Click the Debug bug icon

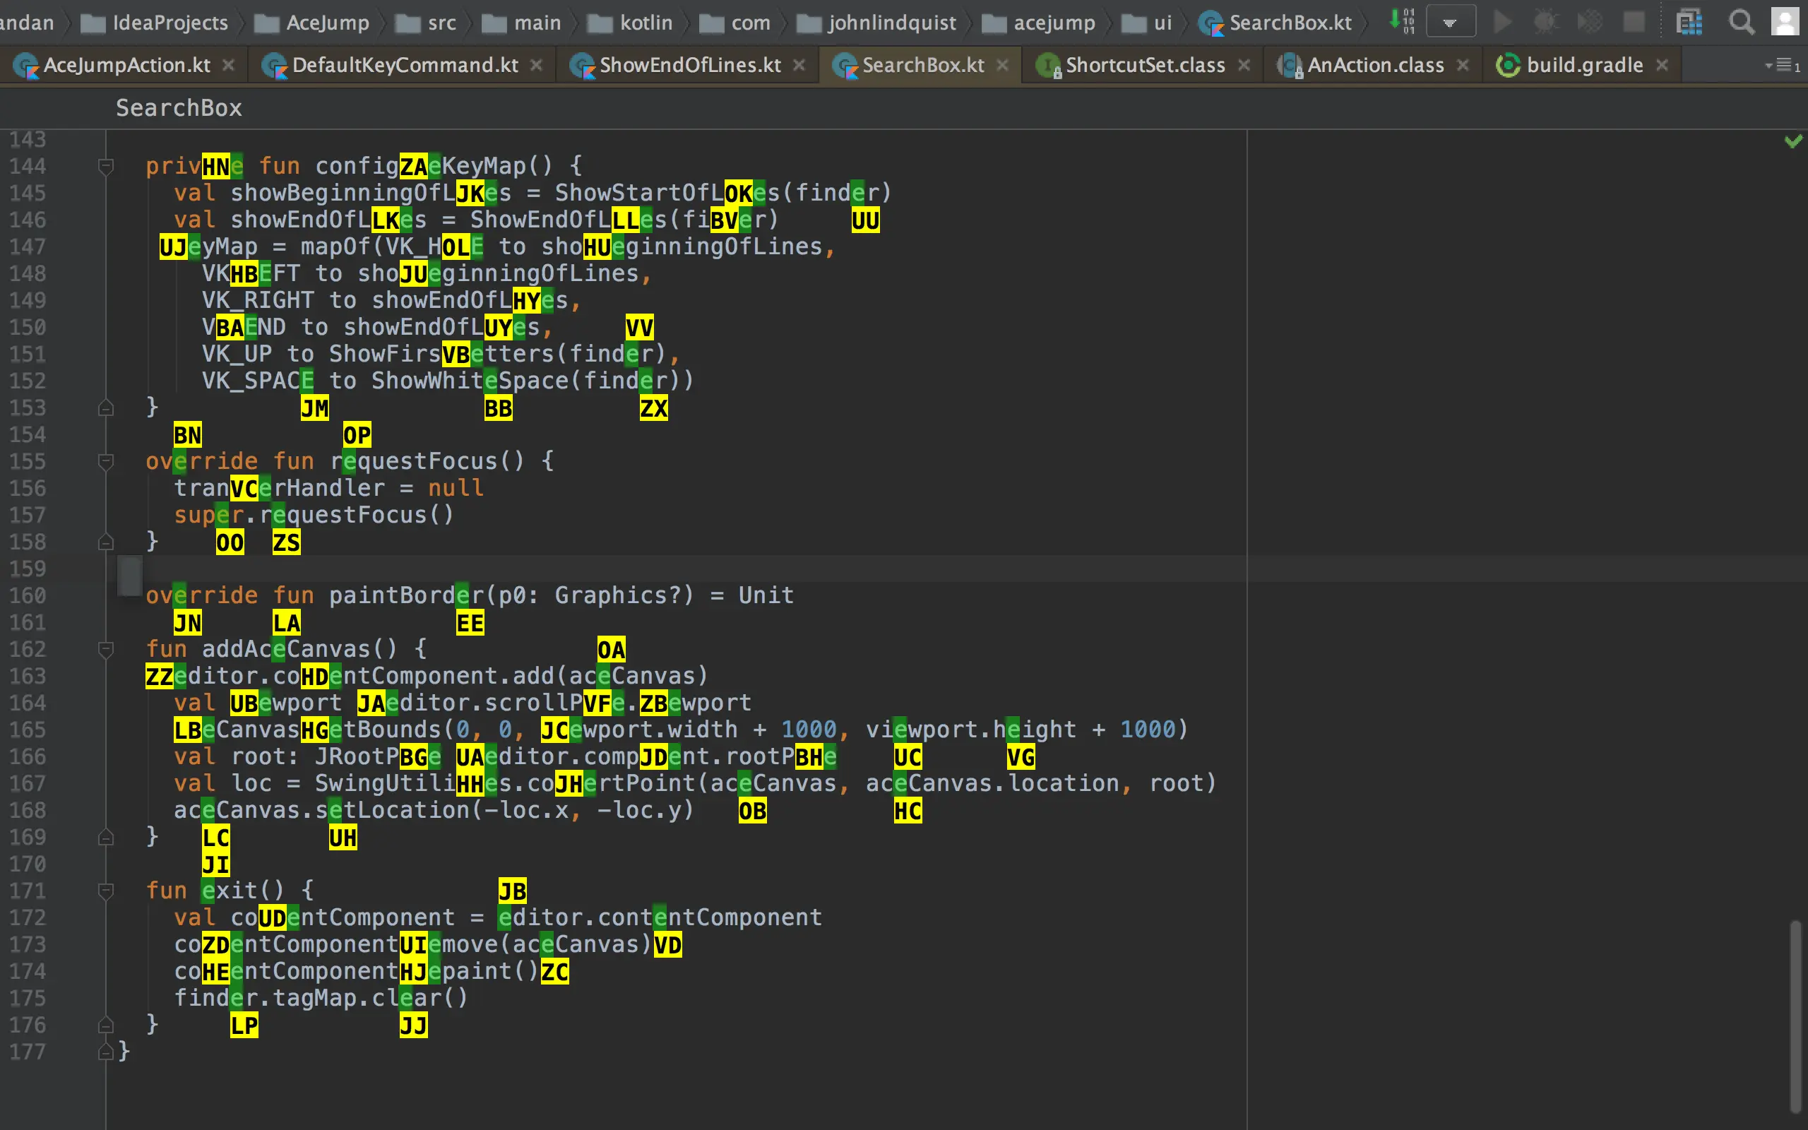[1545, 22]
